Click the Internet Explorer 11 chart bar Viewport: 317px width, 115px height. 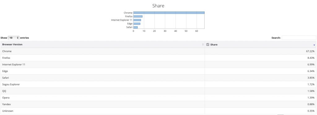pos(137,20)
